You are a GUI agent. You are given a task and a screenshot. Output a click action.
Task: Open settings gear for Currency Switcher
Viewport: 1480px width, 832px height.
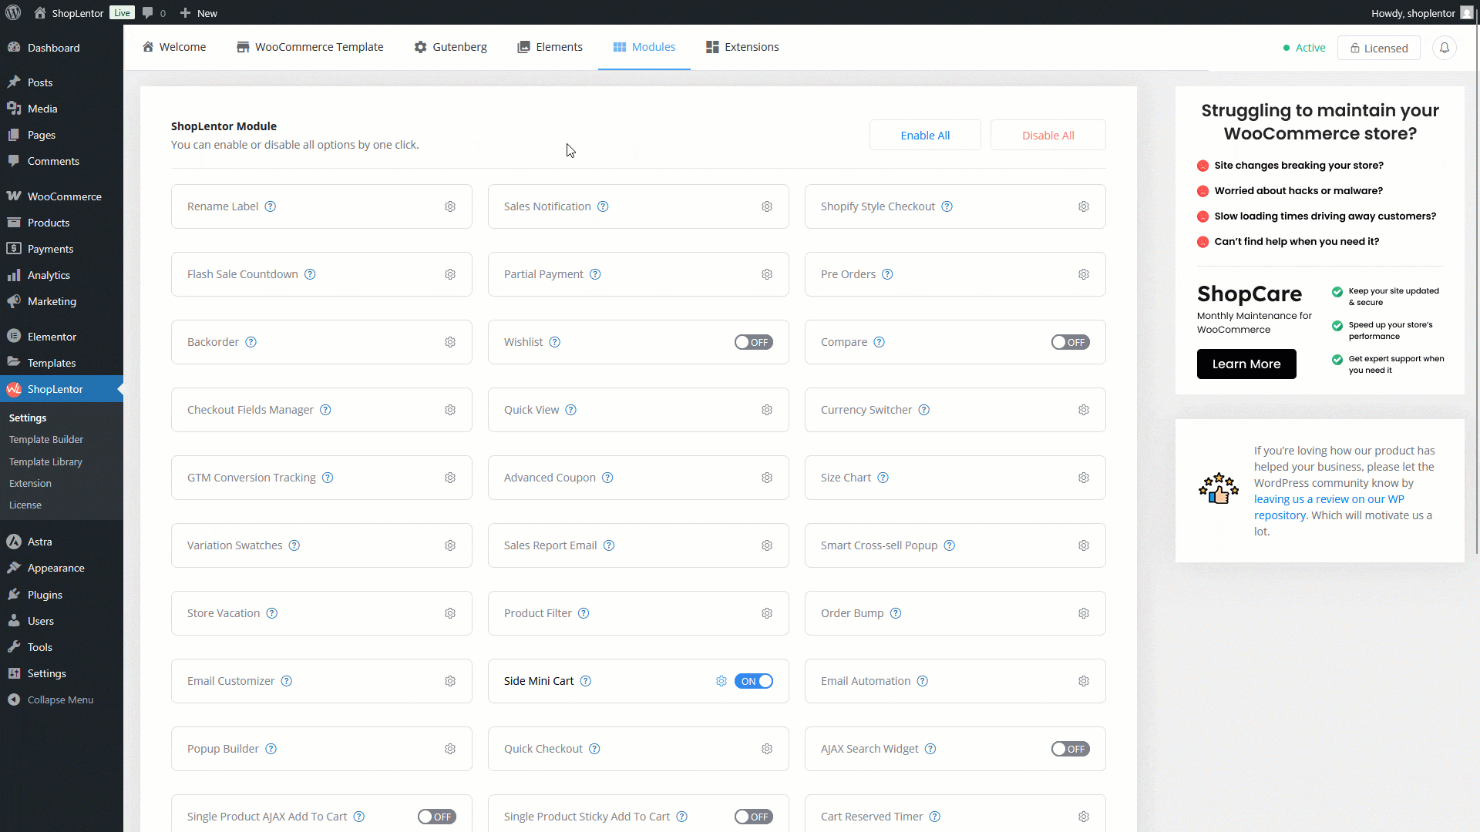pos(1084,410)
